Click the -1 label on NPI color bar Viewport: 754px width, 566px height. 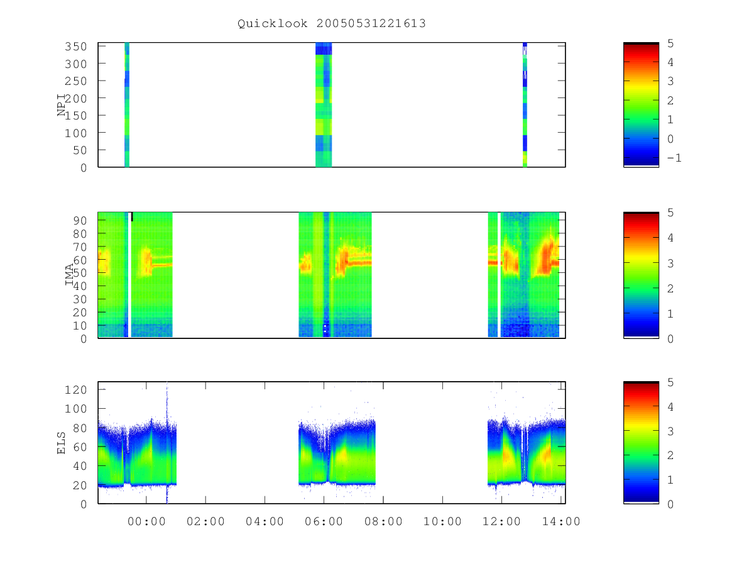click(674, 158)
